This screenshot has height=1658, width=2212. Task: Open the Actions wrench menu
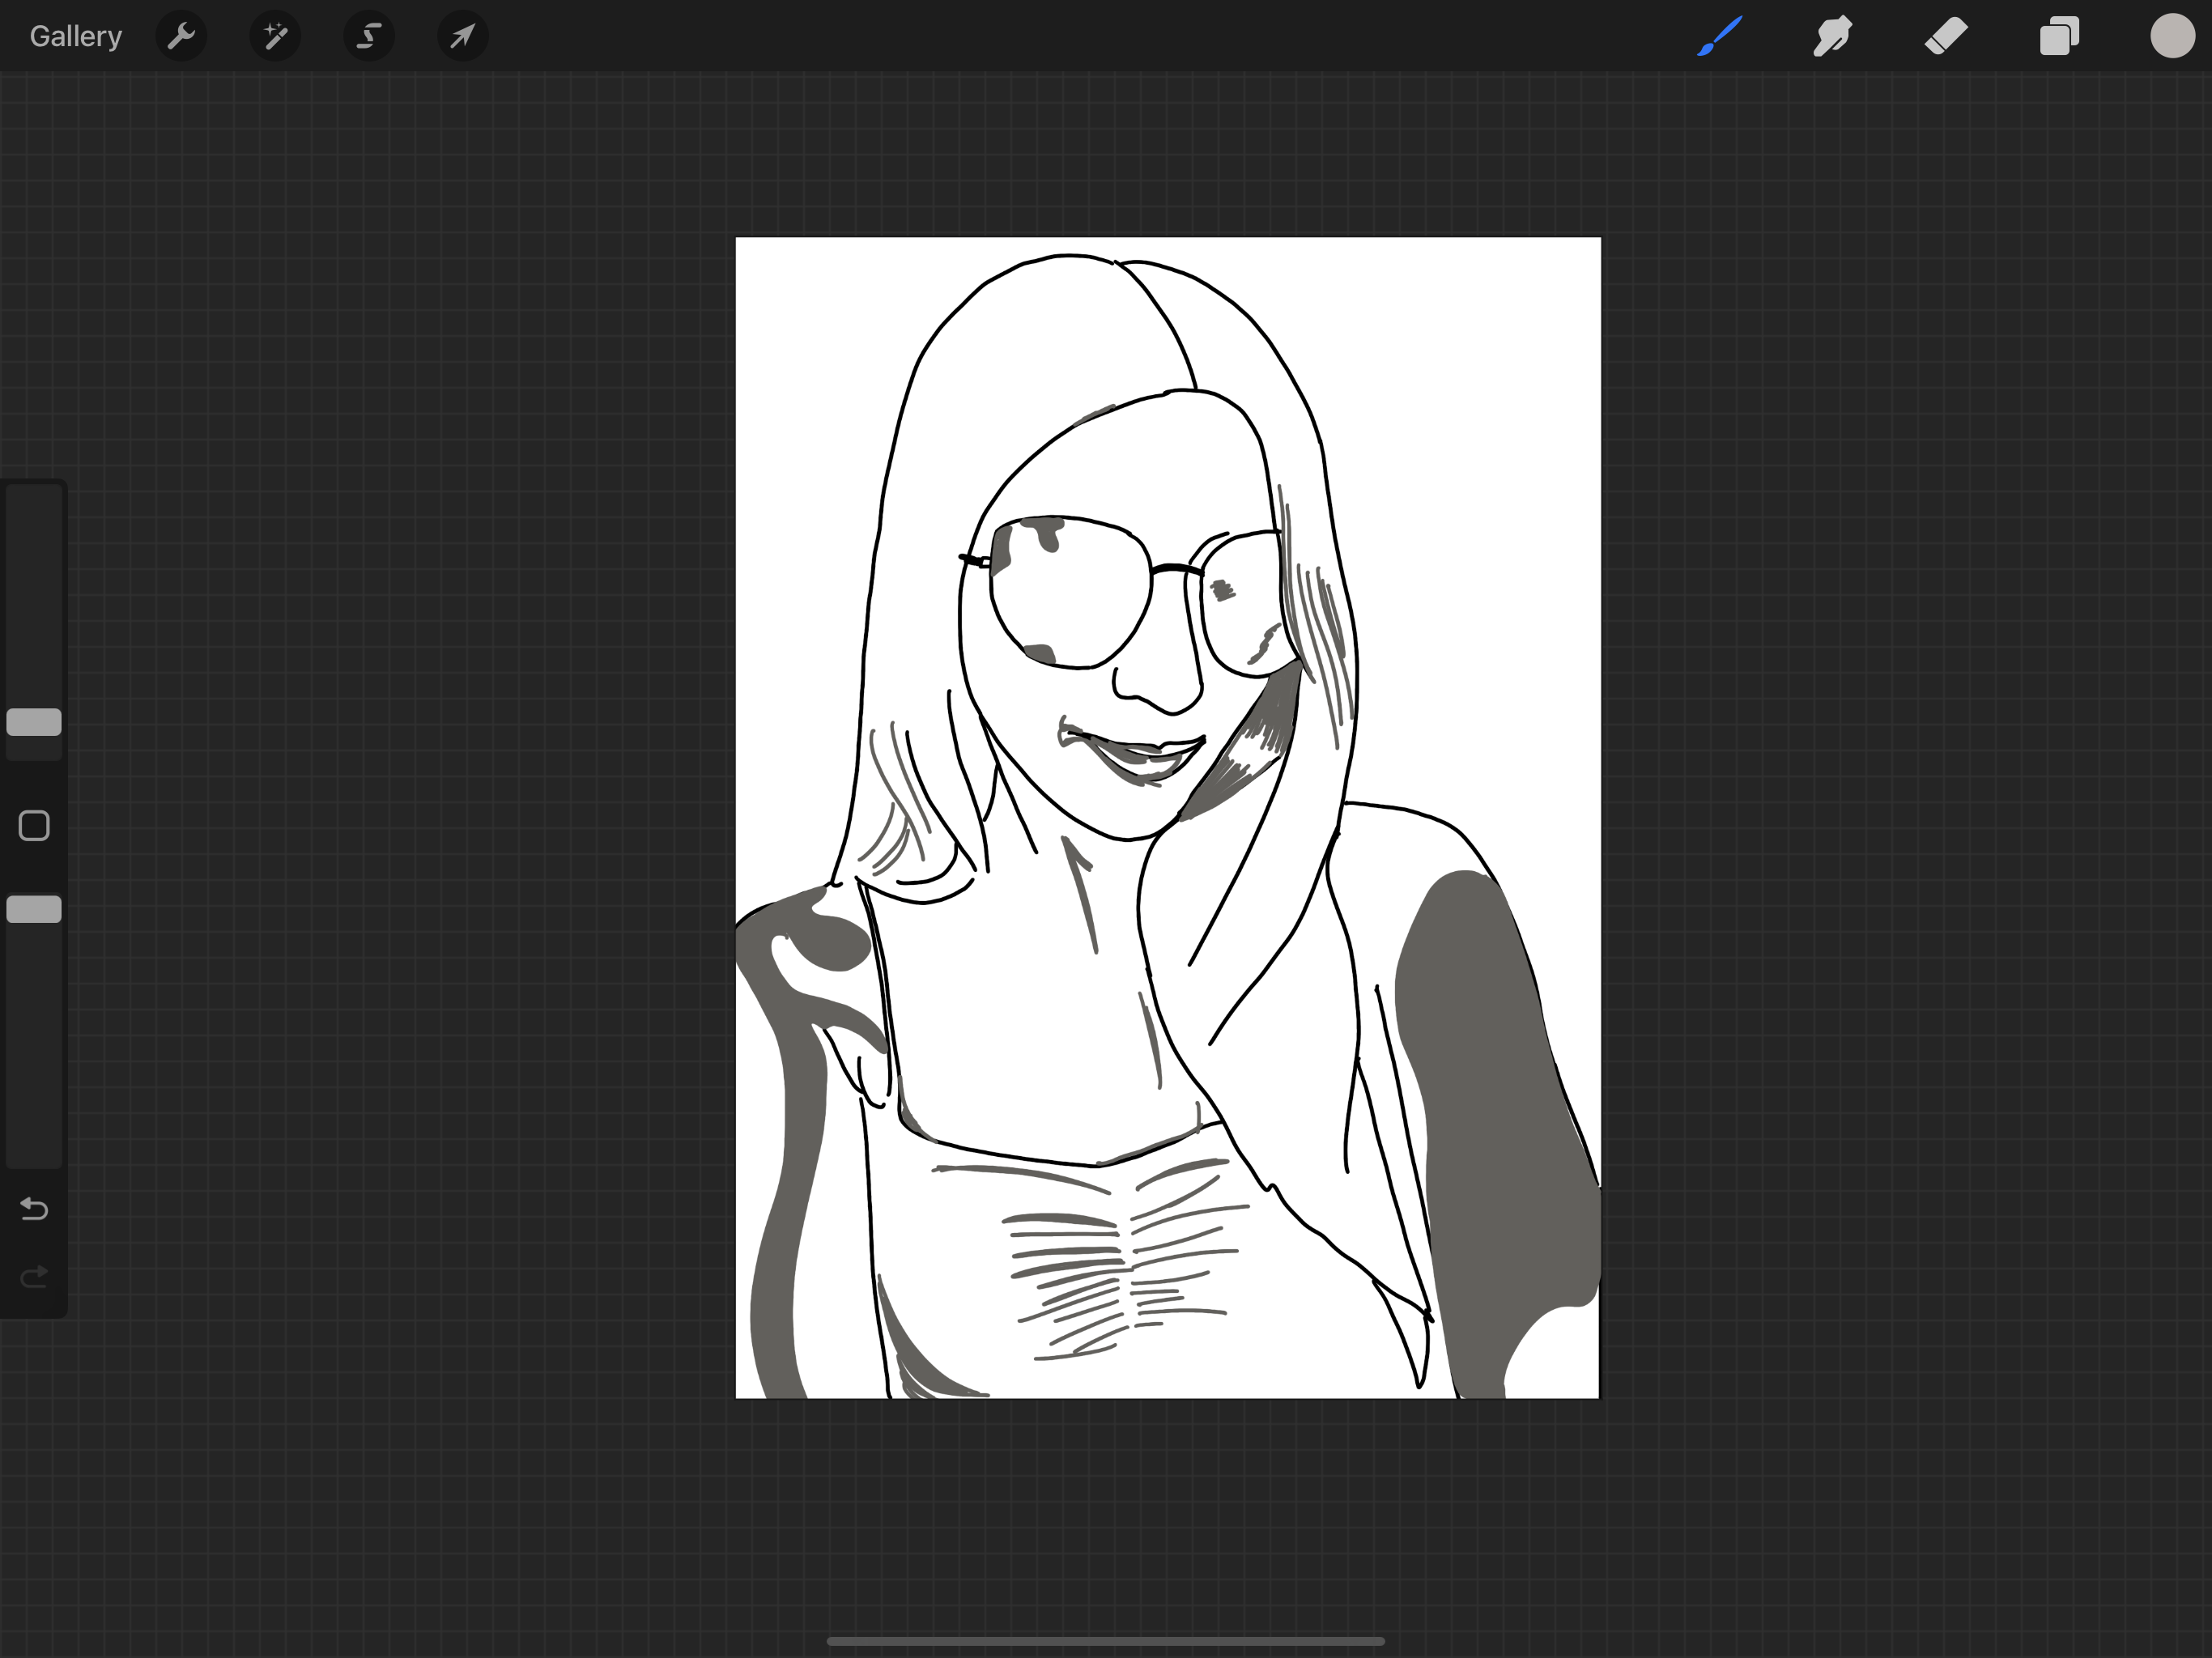point(182,37)
